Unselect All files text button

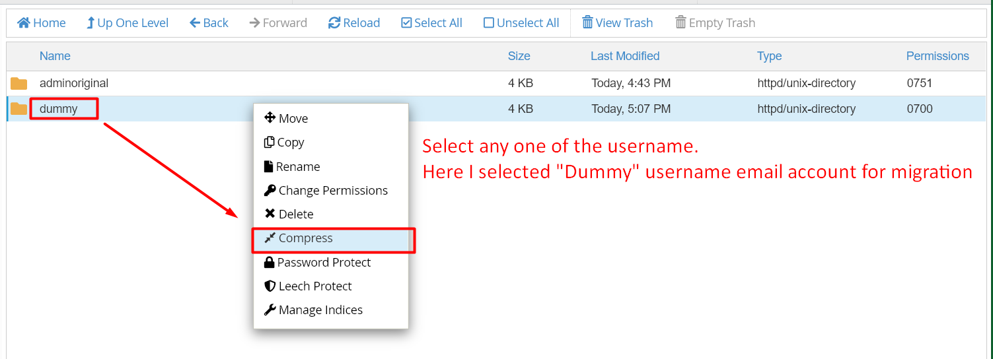click(x=528, y=23)
